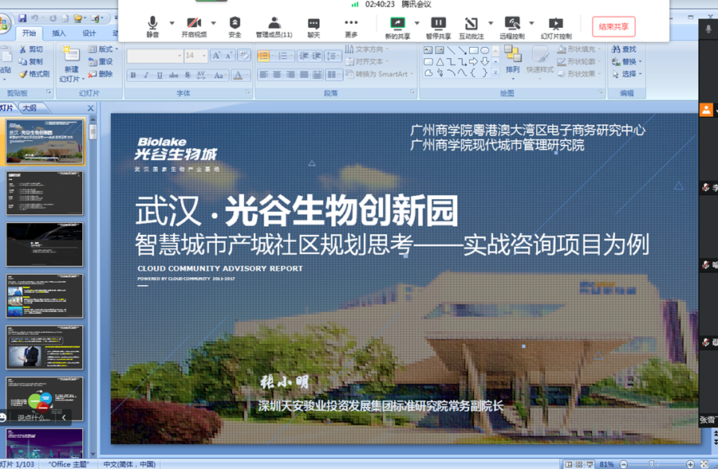Open the 设计 ribbon tab
The height and width of the screenshot is (469, 718).
click(x=89, y=33)
